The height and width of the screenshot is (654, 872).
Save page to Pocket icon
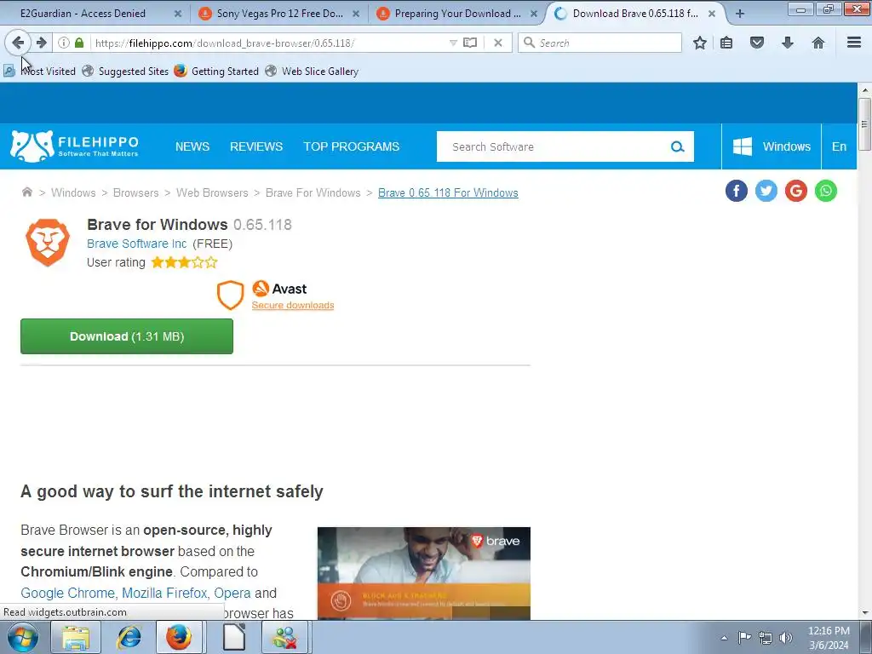(x=757, y=43)
